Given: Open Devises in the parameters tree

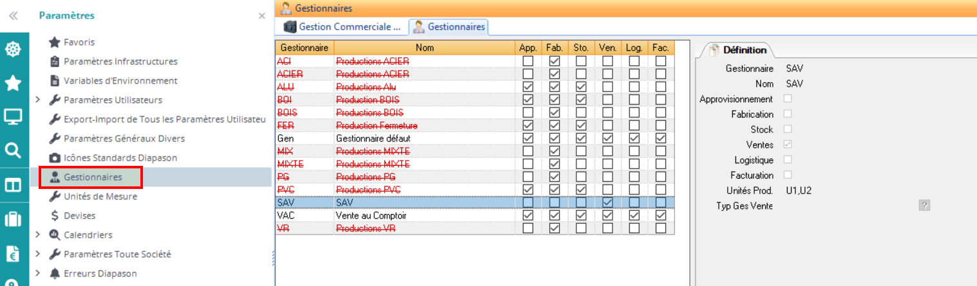Looking at the screenshot, I should pyautogui.click(x=79, y=215).
